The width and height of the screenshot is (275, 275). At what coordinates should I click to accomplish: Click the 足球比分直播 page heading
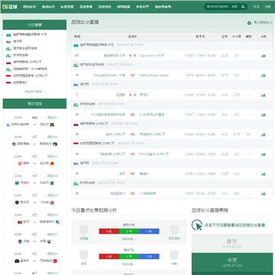pyautogui.click(x=85, y=22)
